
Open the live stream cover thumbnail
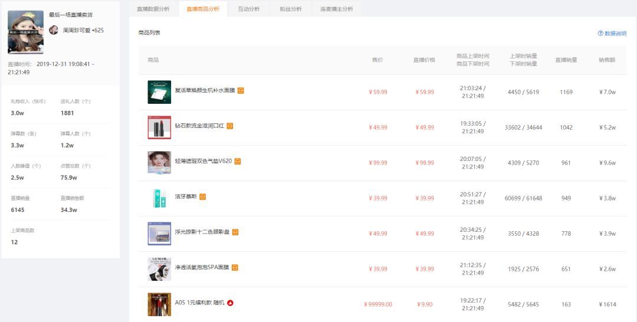[x=25, y=32]
